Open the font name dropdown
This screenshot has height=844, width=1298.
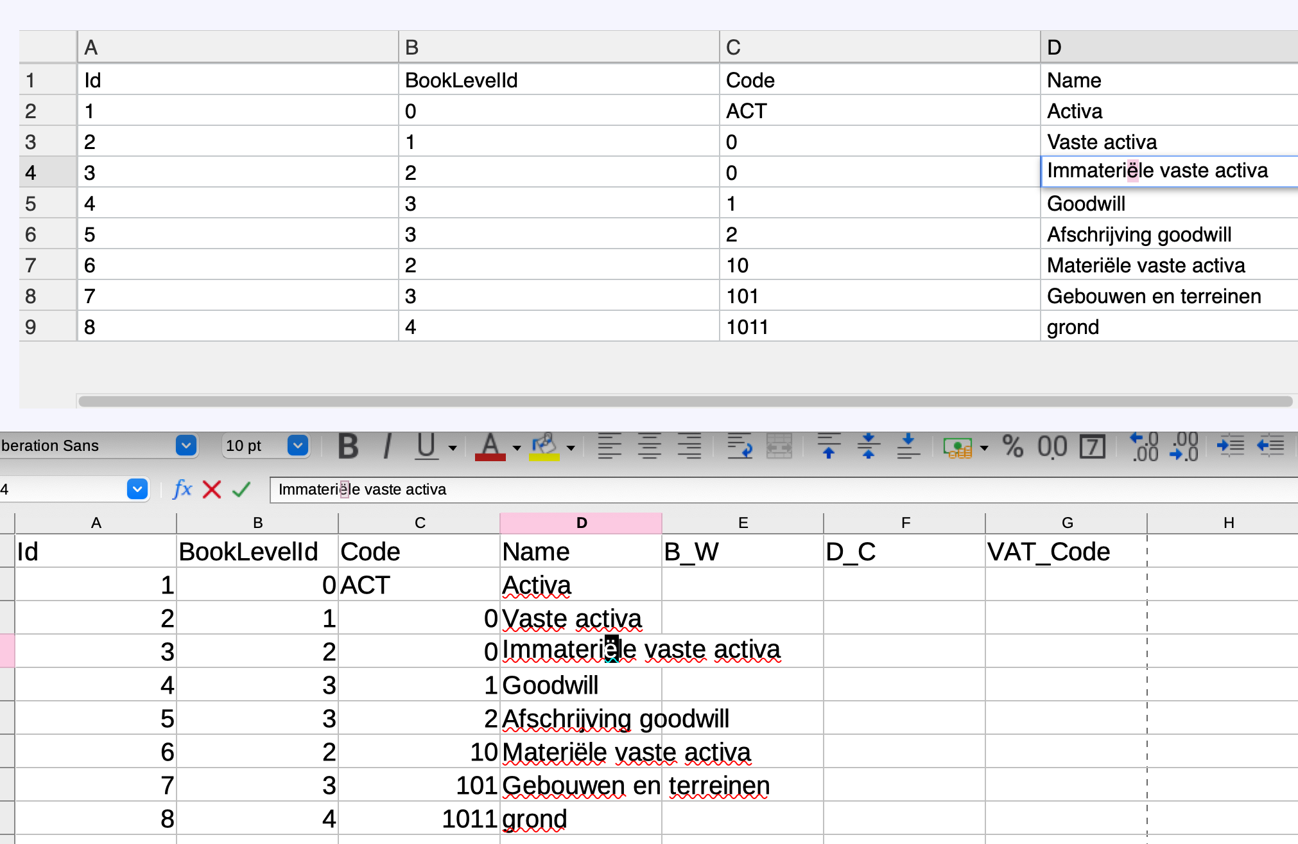(x=186, y=445)
